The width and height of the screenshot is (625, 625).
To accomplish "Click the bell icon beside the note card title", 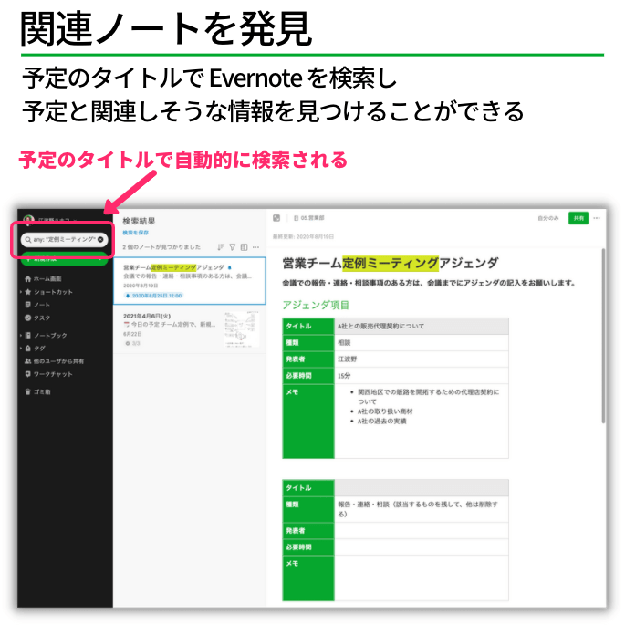I will click(230, 267).
